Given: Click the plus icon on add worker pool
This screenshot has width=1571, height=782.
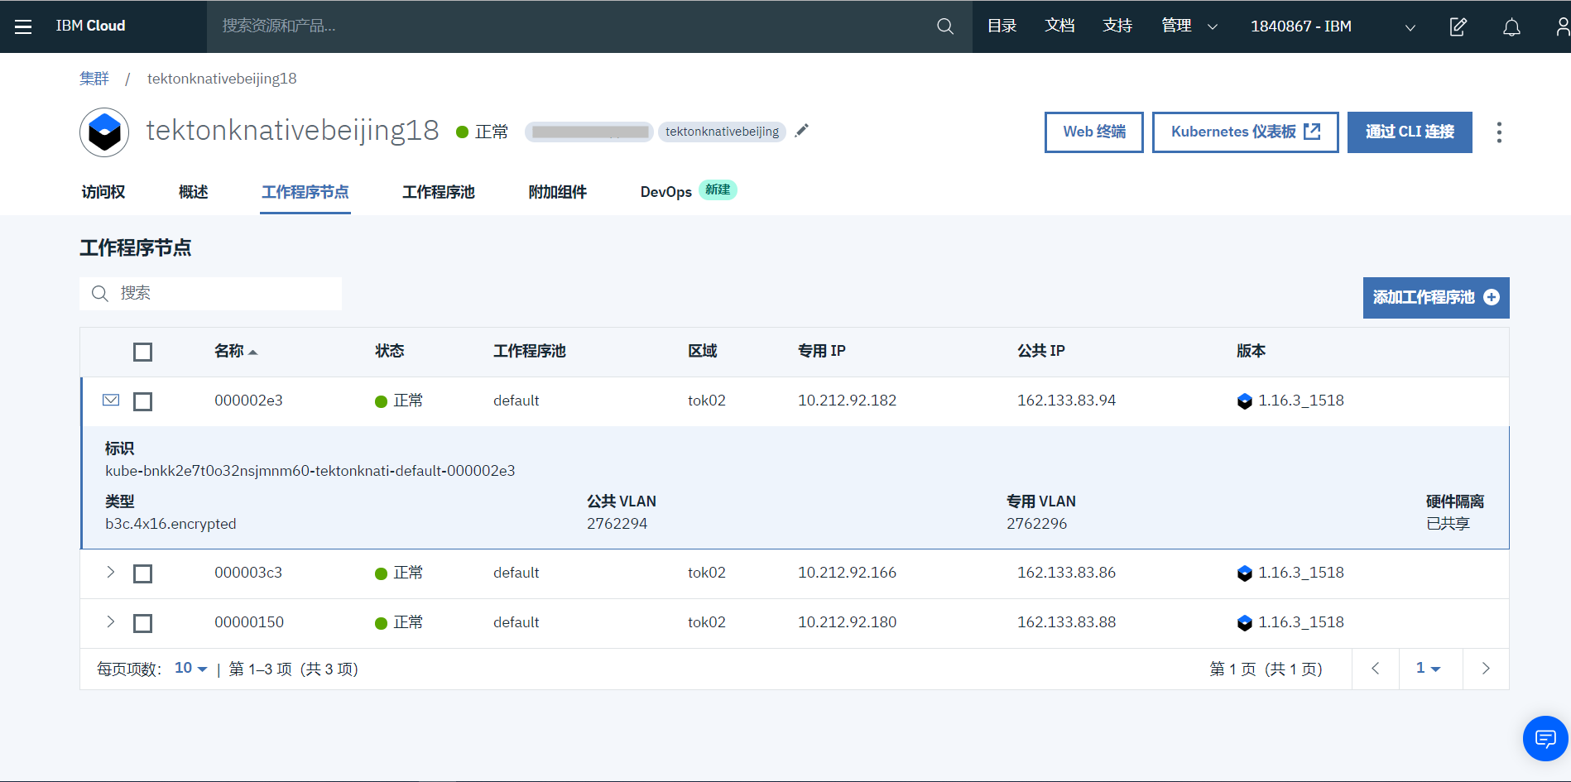Looking at the screenshot, I should (x=1492, y=297).
